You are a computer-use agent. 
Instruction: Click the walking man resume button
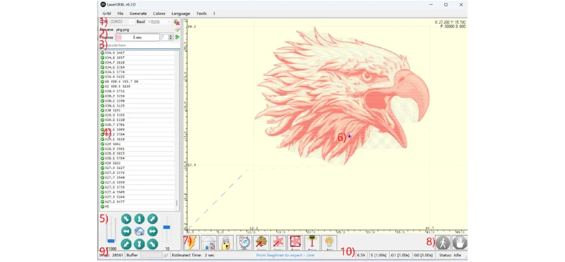coord(443,242)
